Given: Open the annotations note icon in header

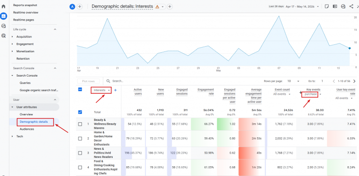Looking at the screenshot, I should pos(327,7).
